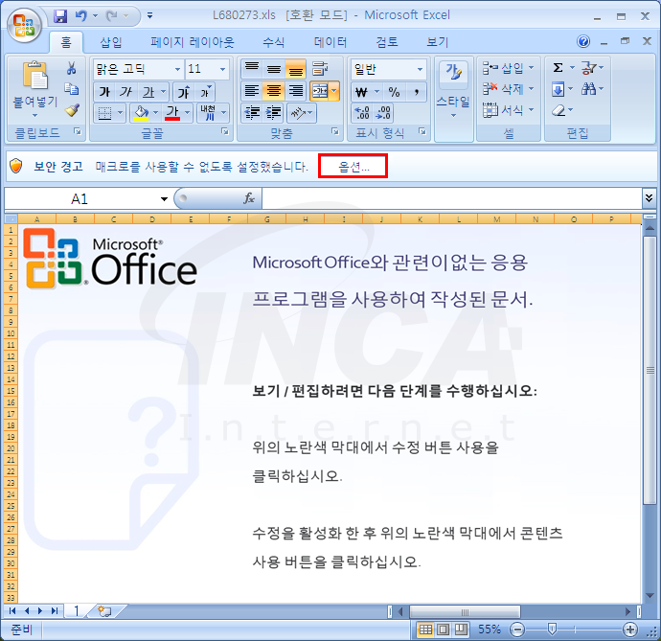Image resolution: width=661 pixels, height=641 pixels.
Task: Apply currency won format
Action: pyautogui.click(x=362, y=92)
